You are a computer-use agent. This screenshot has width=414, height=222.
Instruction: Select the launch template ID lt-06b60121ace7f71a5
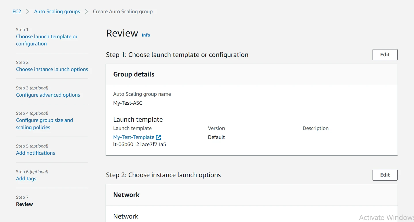click(139, 144)
